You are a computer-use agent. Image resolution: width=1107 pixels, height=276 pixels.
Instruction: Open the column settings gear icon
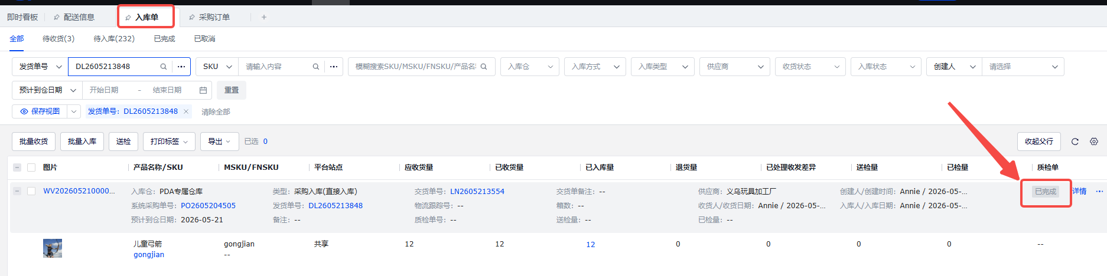1094,142
